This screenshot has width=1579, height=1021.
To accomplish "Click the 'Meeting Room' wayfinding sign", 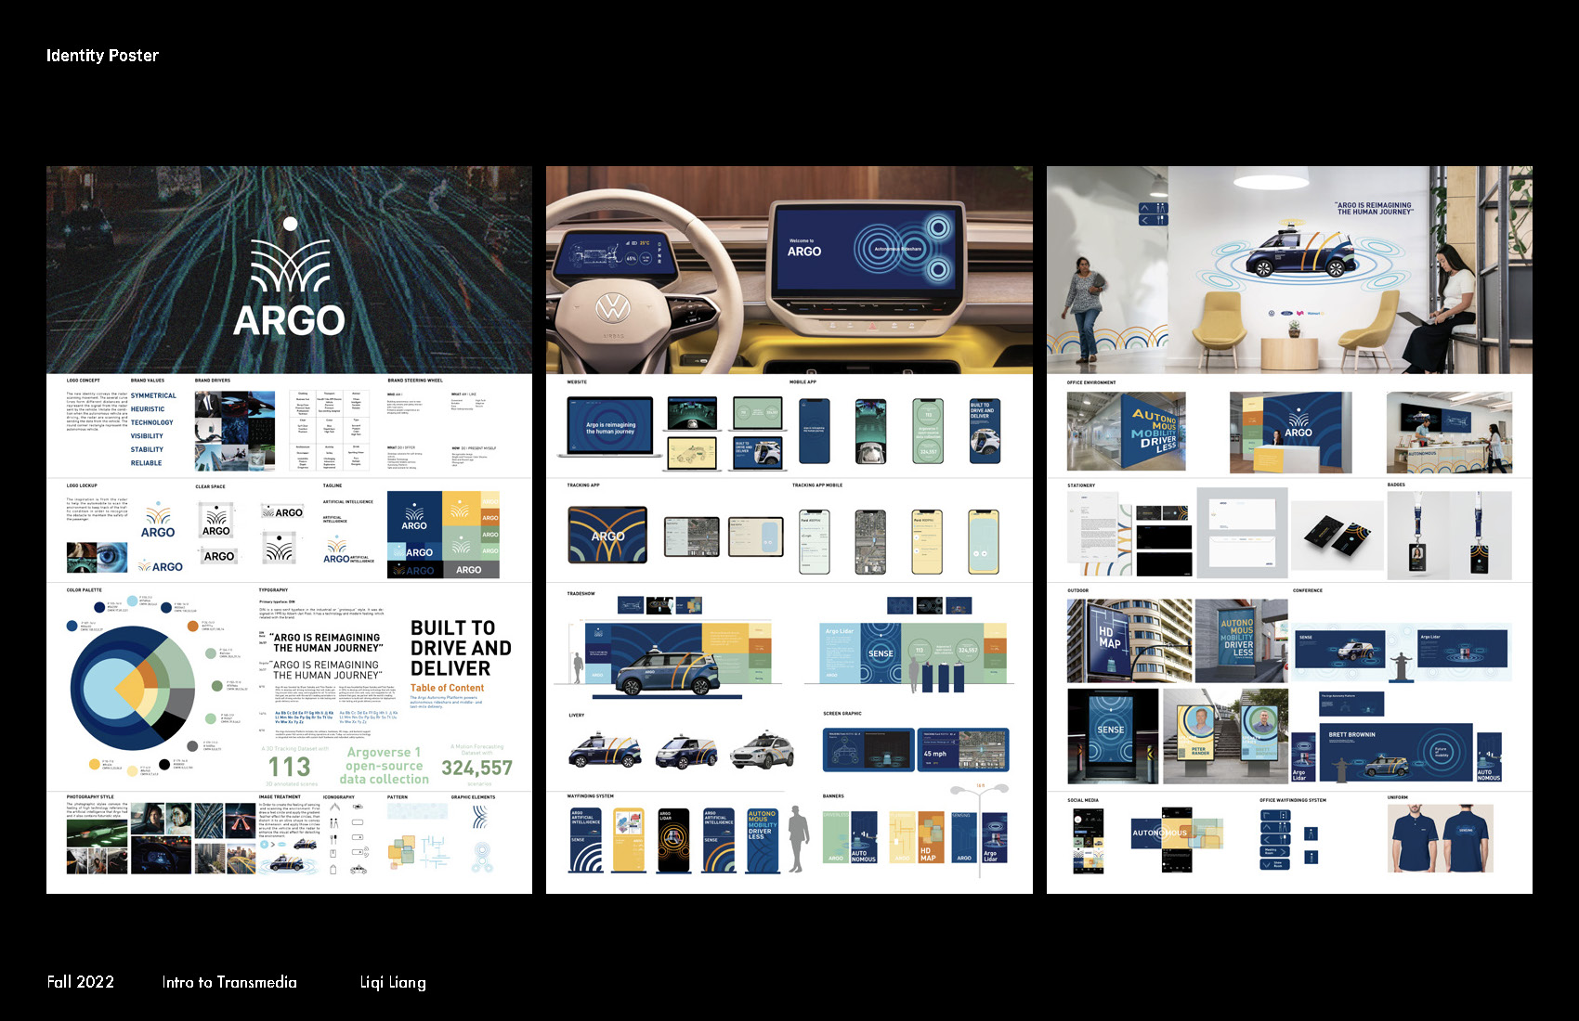I will 1273,850.
